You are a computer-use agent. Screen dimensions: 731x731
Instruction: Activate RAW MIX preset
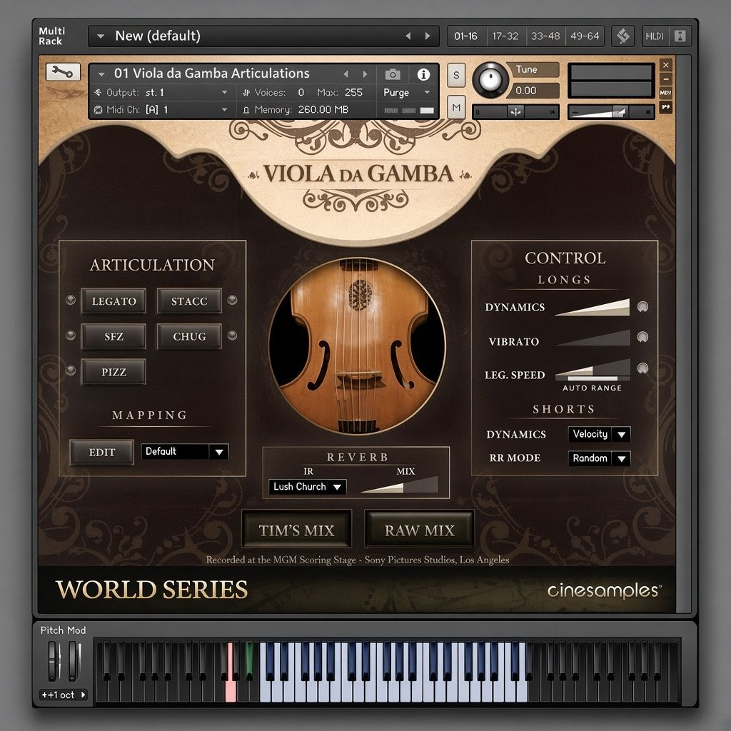(420, 530)
